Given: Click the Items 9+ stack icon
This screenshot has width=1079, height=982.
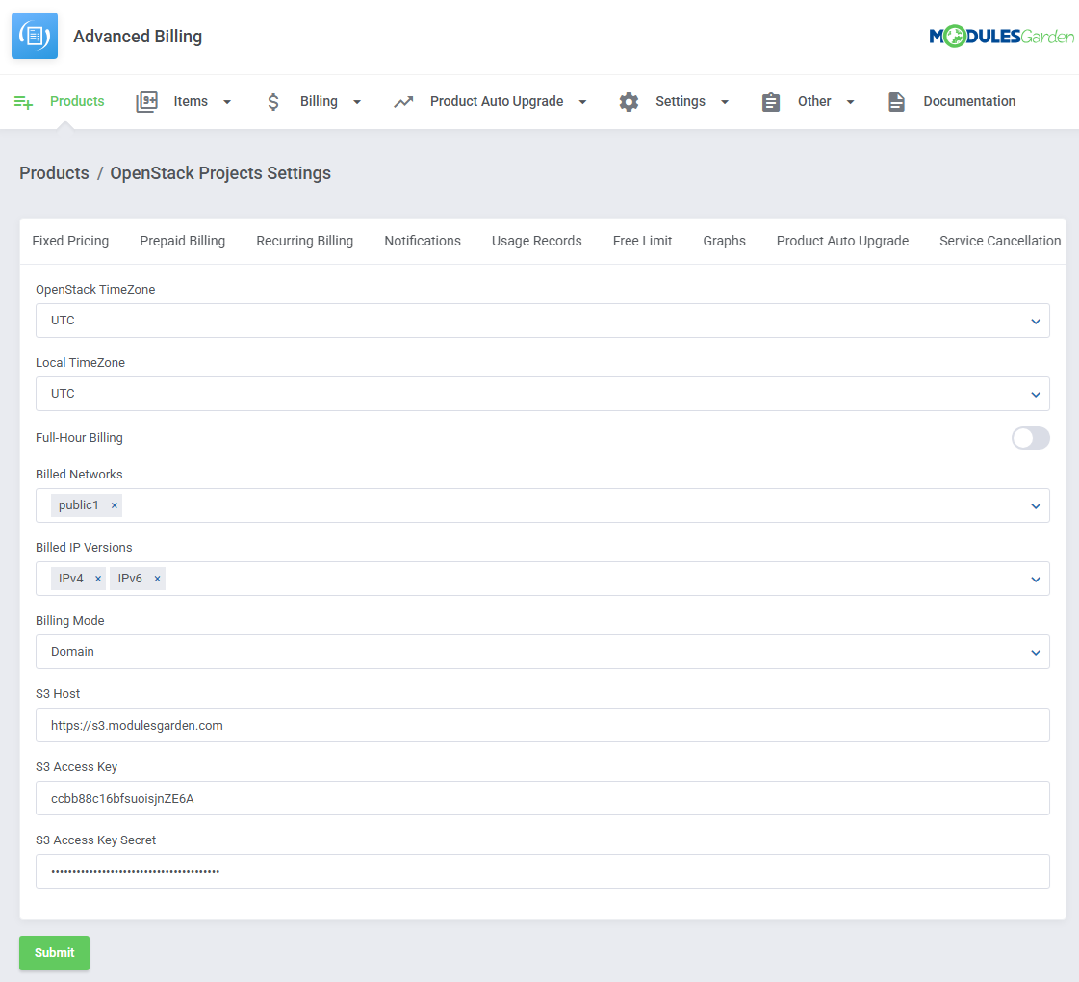Looking at the screenshot, I should point(146,102).
